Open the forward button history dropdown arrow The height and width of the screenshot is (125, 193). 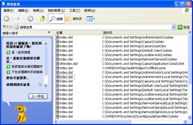click(36, 19)
